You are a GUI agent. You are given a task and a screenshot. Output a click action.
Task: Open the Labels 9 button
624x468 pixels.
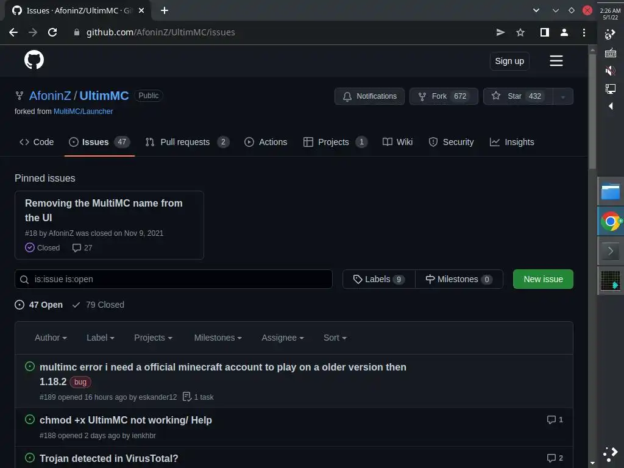[379, 279]
